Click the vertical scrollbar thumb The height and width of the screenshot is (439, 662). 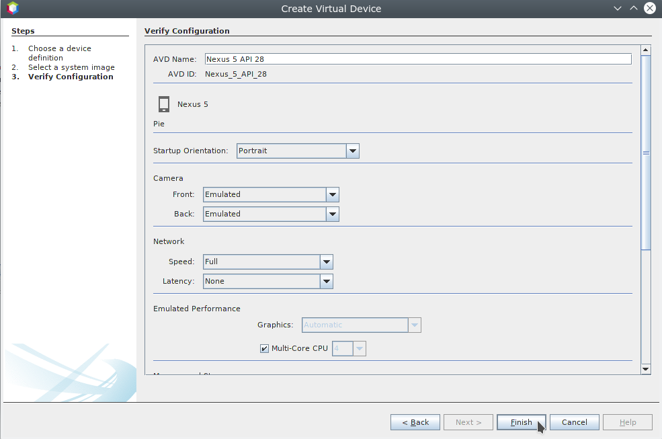coord(646,153)
